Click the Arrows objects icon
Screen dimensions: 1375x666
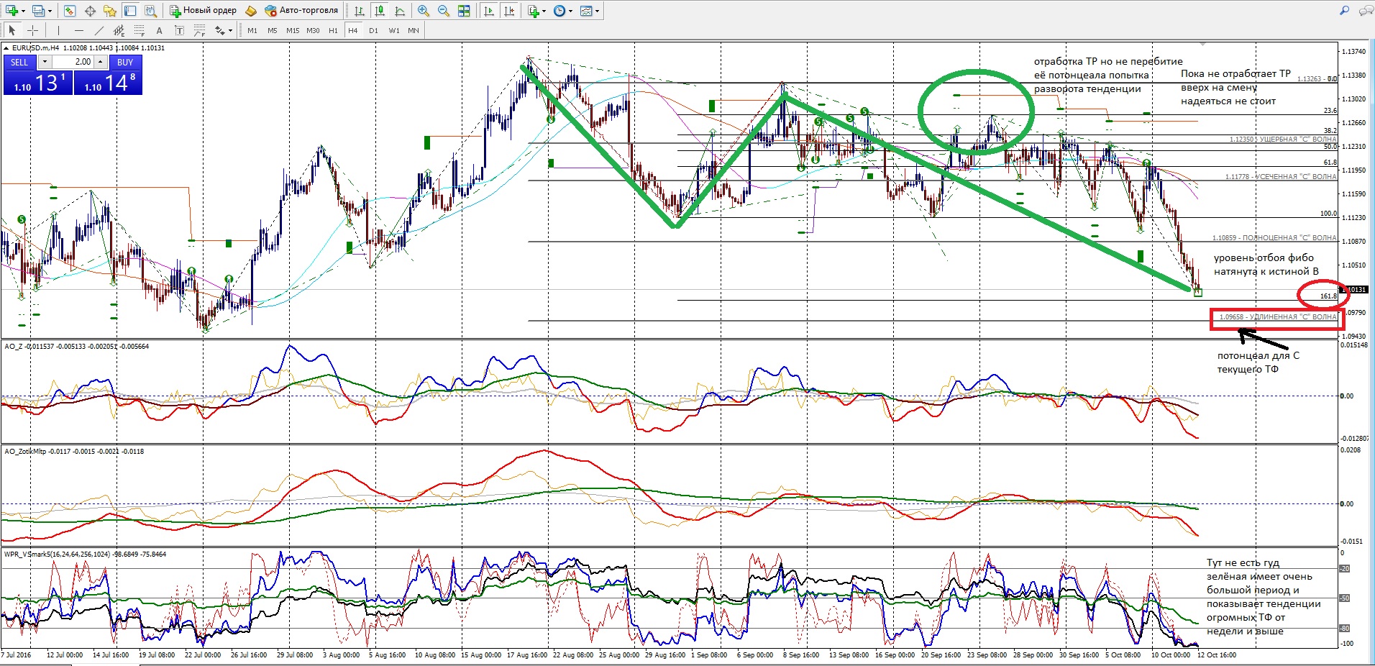(x=219, y=30)
